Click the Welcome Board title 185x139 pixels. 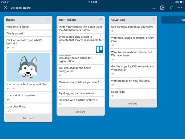[x=21, y=8]
